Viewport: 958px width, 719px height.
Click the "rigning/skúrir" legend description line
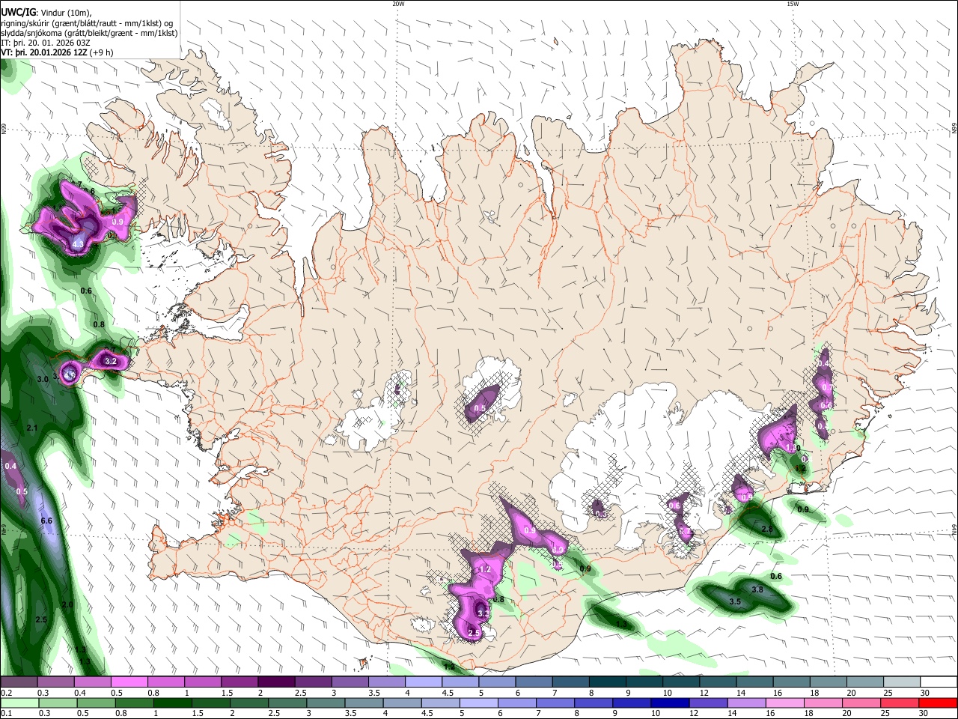87,22
